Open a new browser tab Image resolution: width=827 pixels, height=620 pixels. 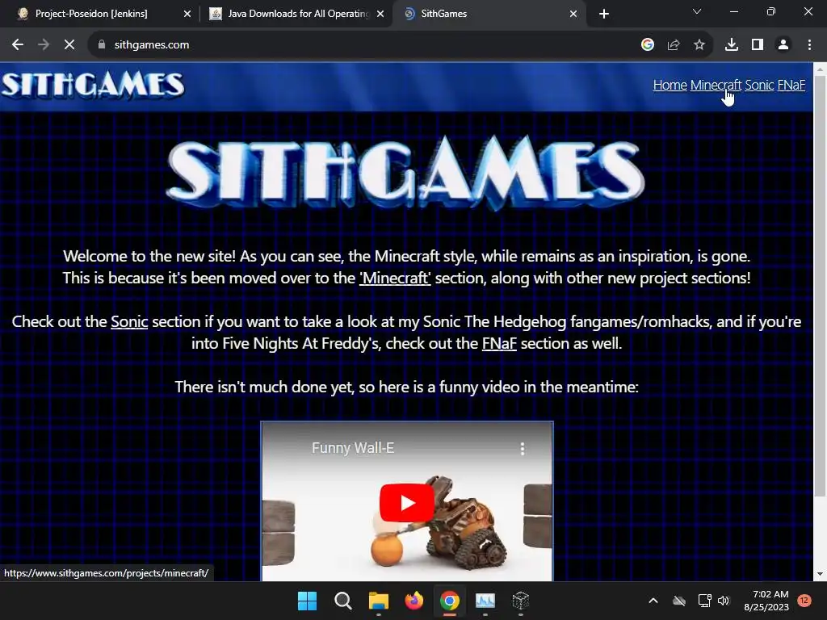(604, 14)
